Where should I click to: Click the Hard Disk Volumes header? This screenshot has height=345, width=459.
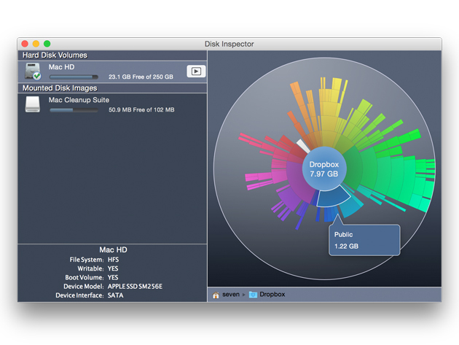tap(55, 55)
